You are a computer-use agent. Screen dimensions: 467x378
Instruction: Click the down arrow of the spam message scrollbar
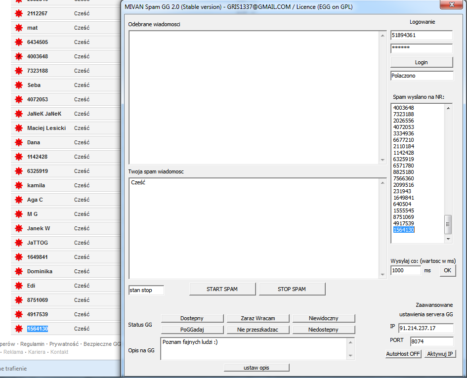pyautogui.click(x=382, y=275)
